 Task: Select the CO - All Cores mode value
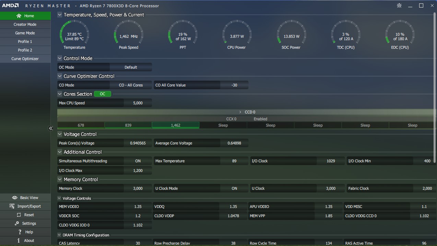click(x=131, y=85)
